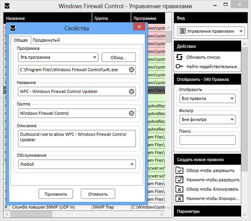Expand the Все правила display dropdown
The image size is (251, 221).
click(207, 99)
